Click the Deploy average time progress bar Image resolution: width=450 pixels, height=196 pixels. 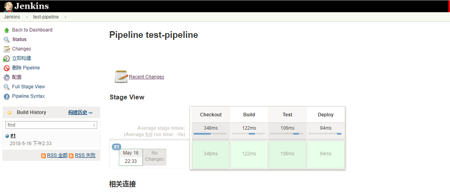pyautogui.click(x=325, y=134)
